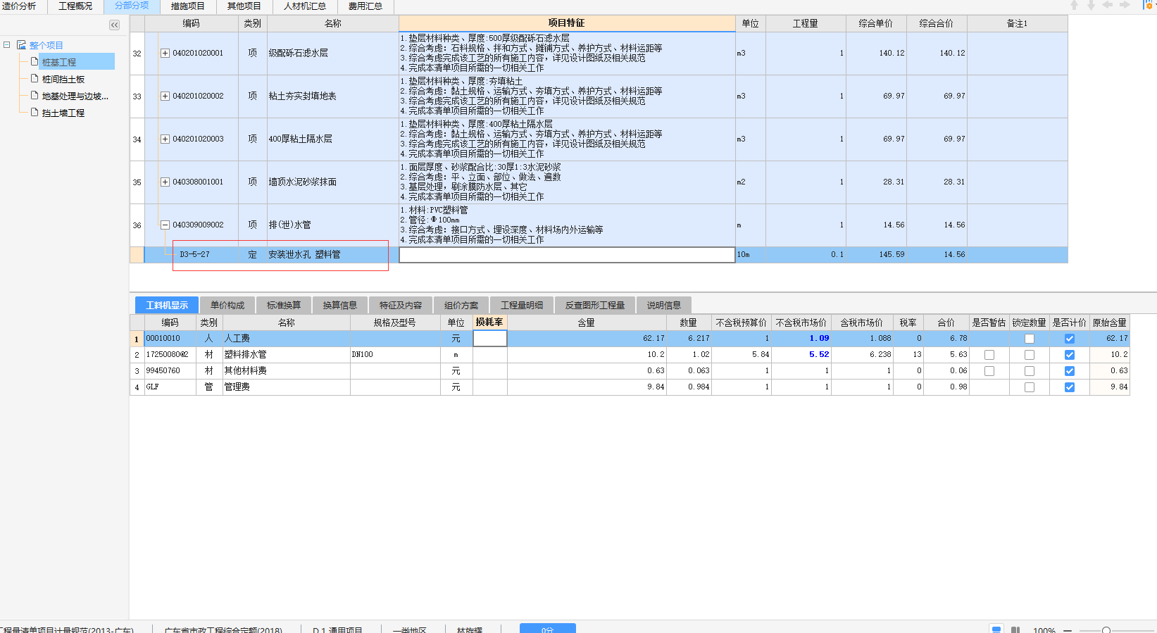Toggle 是否计价 for 人工费 row

click(1070, 339)
